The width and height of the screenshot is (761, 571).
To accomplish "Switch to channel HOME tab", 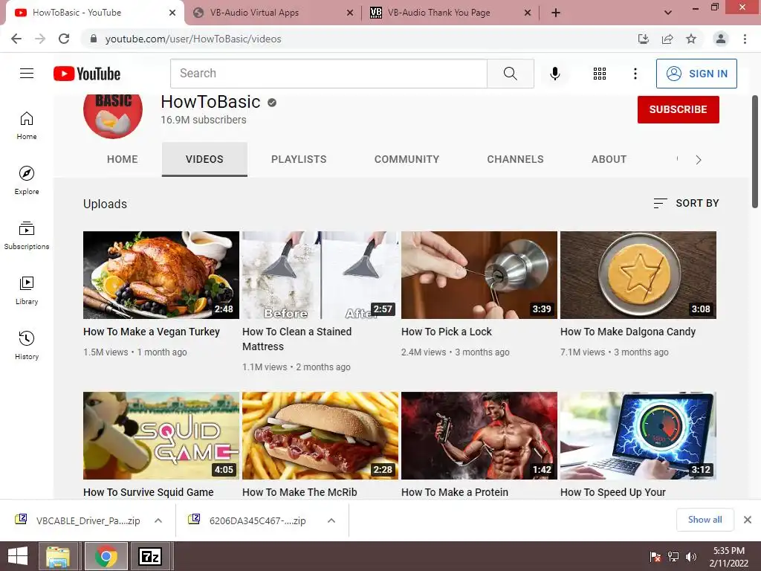I will (123, 159).
